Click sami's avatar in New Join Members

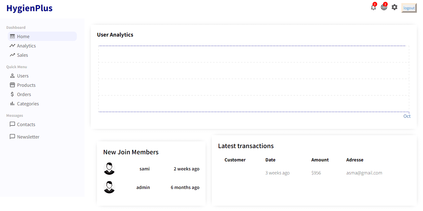point(109,169)
